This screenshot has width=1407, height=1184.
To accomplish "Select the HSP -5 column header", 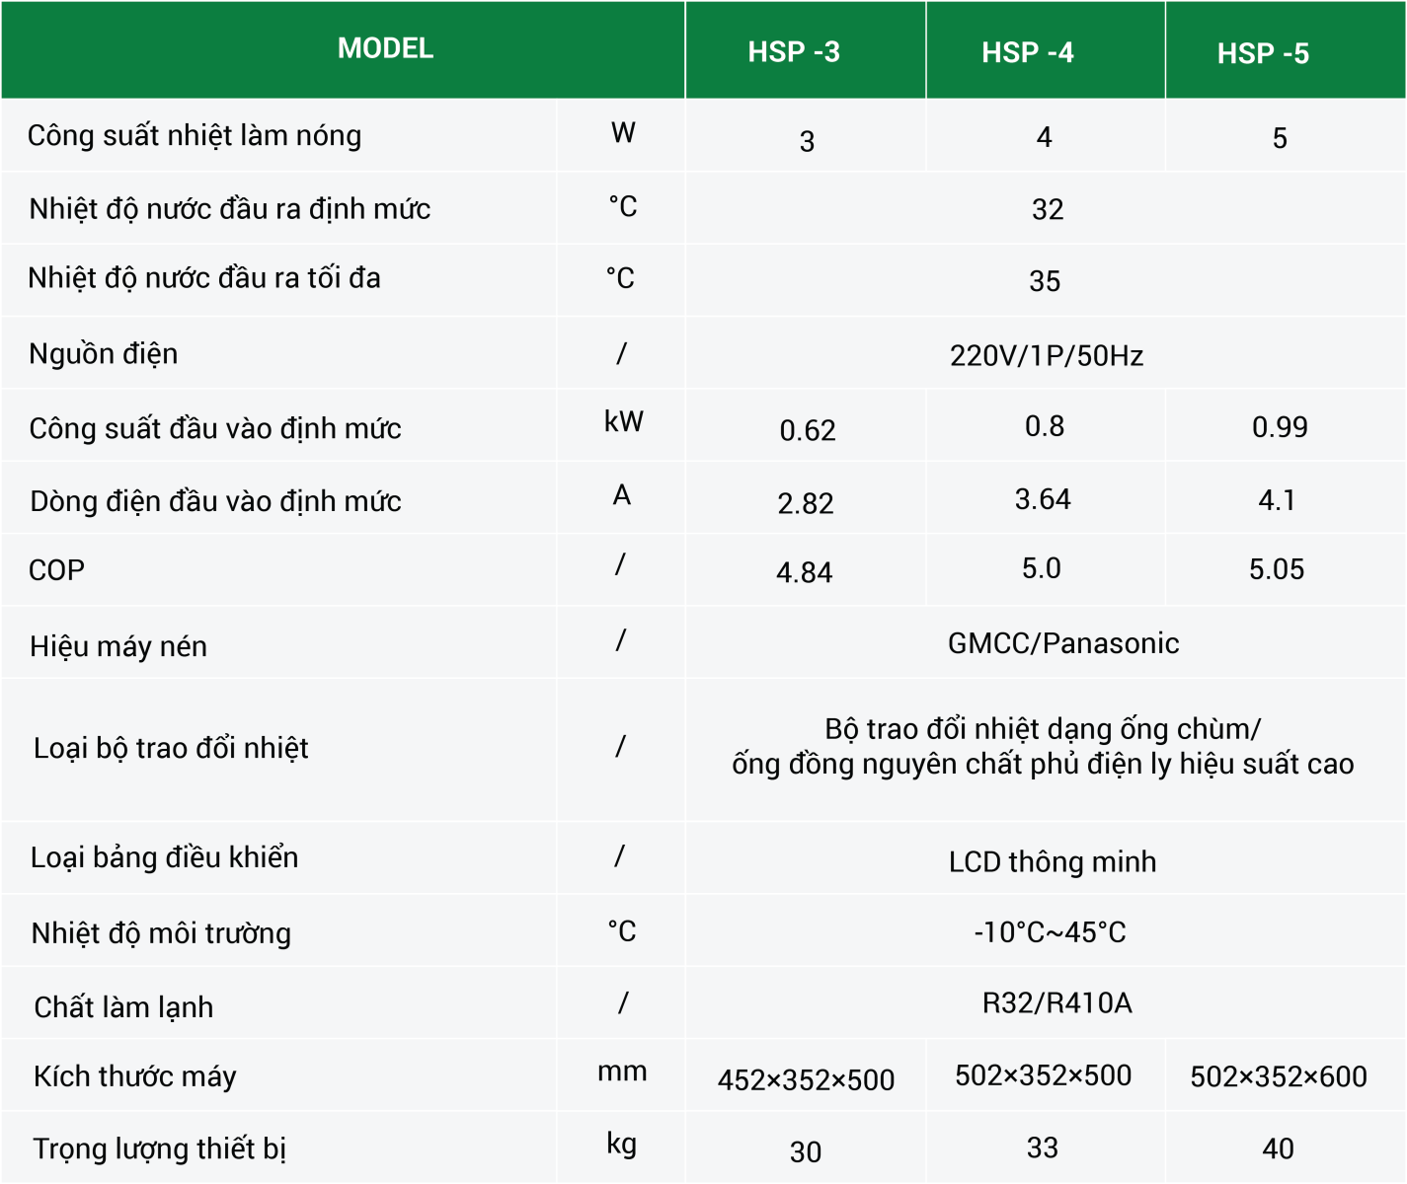I will coord(1263,53).
